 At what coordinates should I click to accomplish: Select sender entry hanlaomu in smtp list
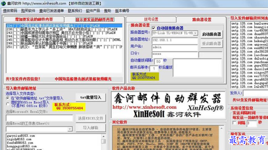[249, 23]
